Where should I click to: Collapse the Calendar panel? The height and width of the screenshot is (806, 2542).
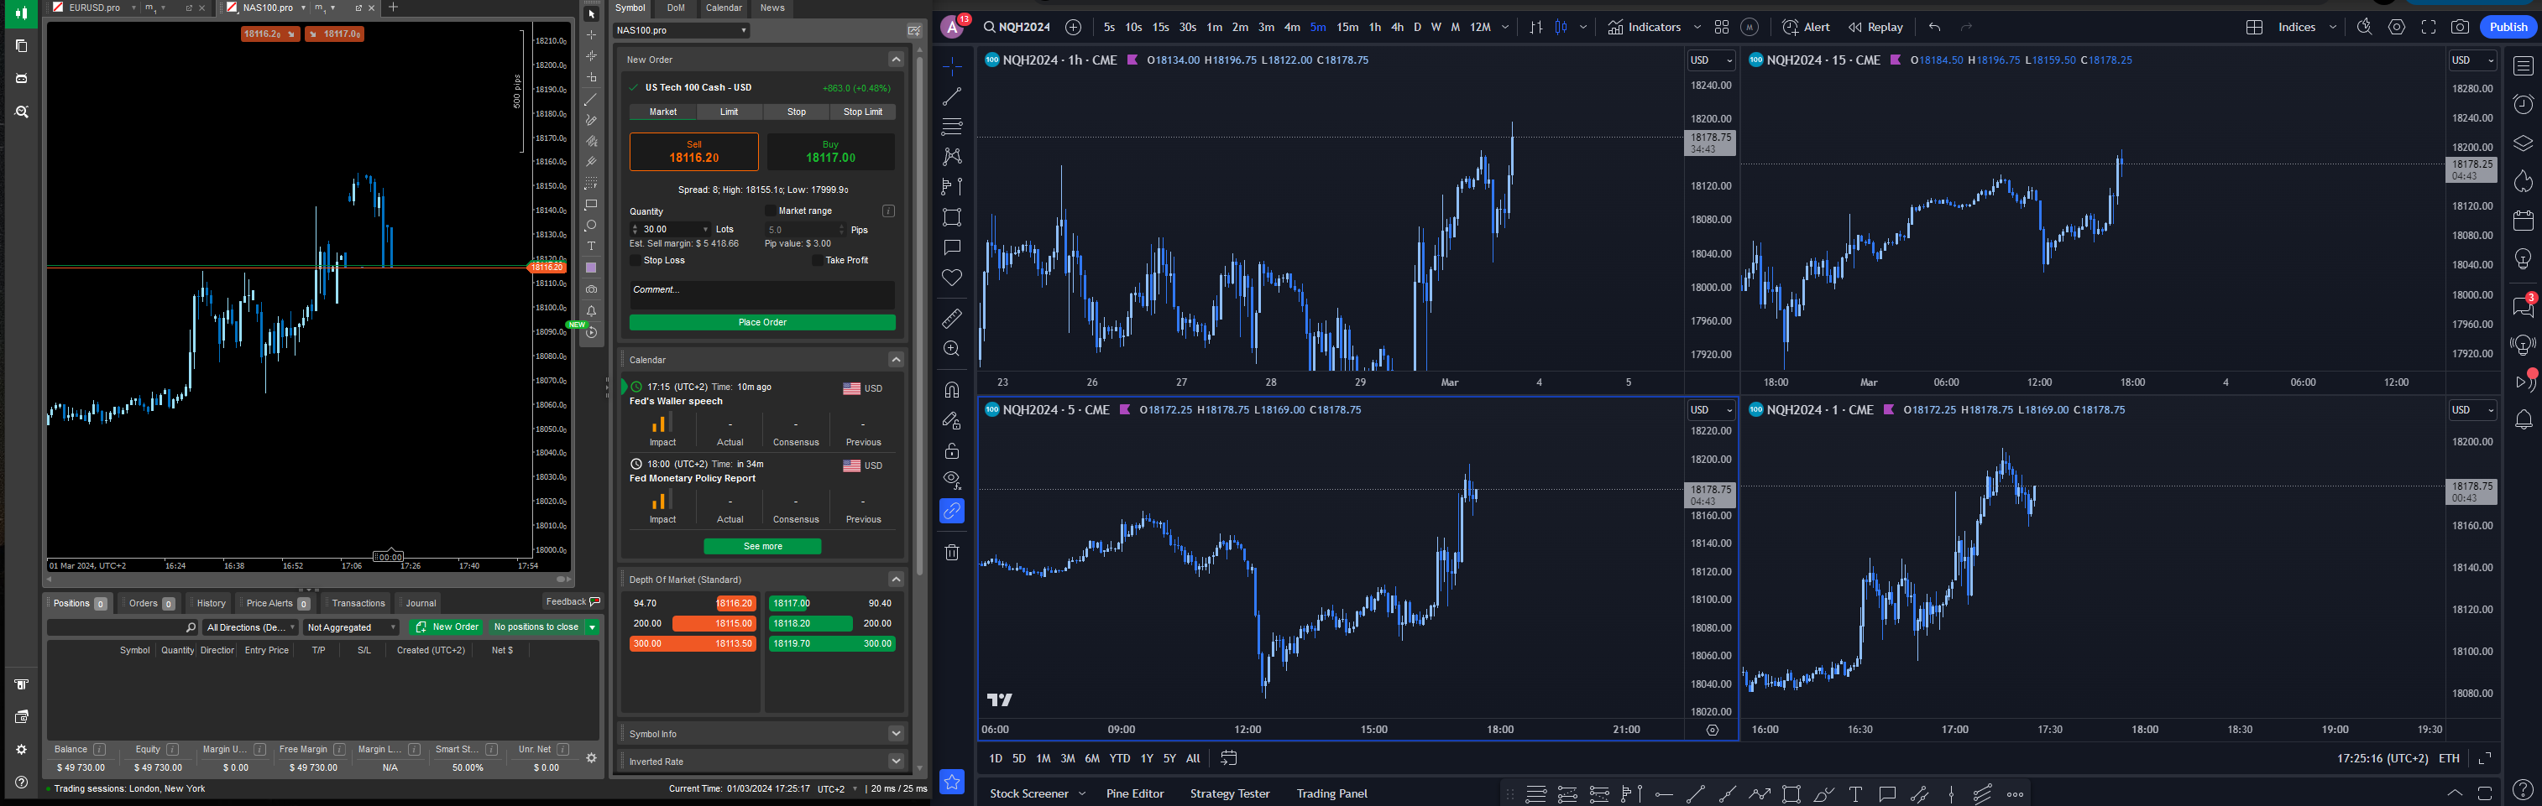coord(896,360)
